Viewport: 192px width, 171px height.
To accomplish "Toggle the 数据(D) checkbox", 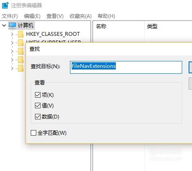I will click(x=38, y=117).
